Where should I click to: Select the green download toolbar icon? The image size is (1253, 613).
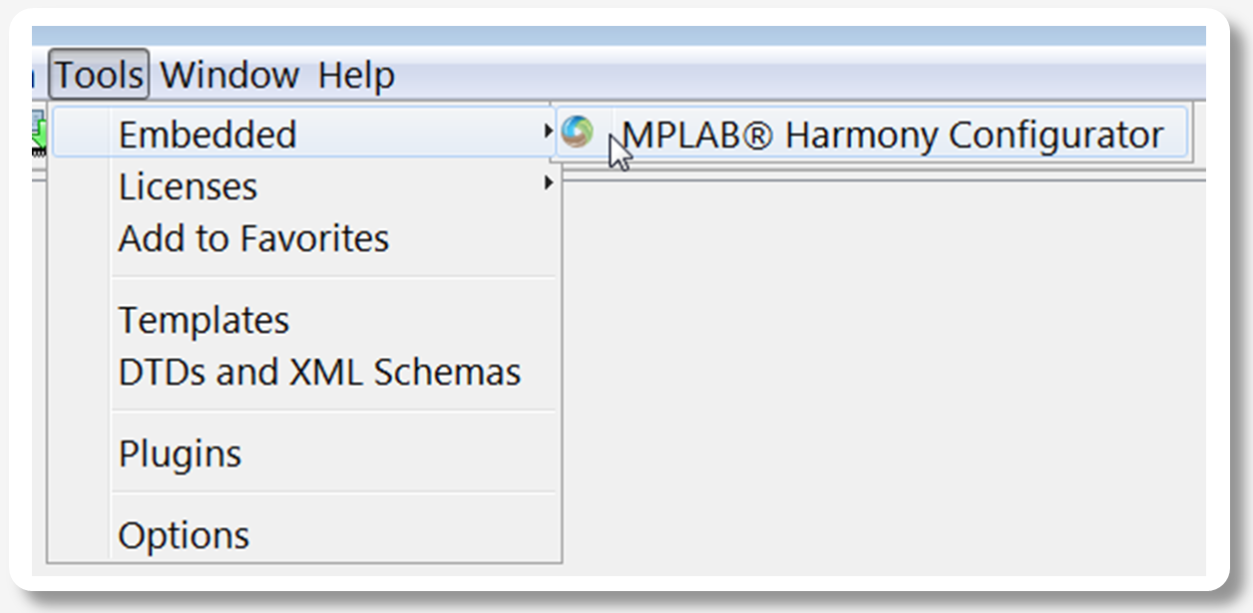[36, 134]
